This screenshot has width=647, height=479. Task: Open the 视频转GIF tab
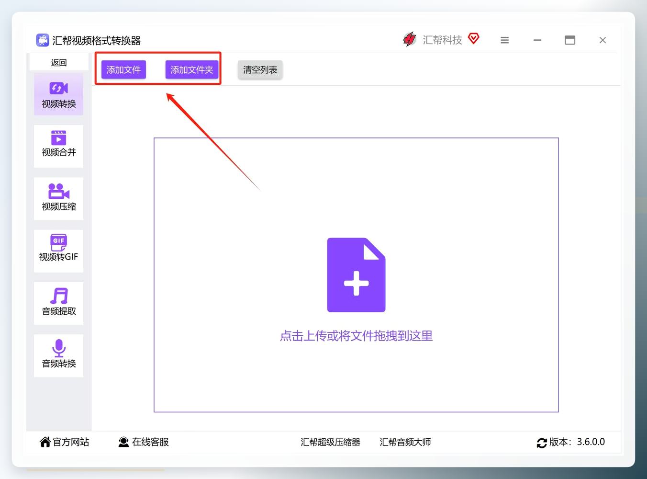click(x=58, y=251)
